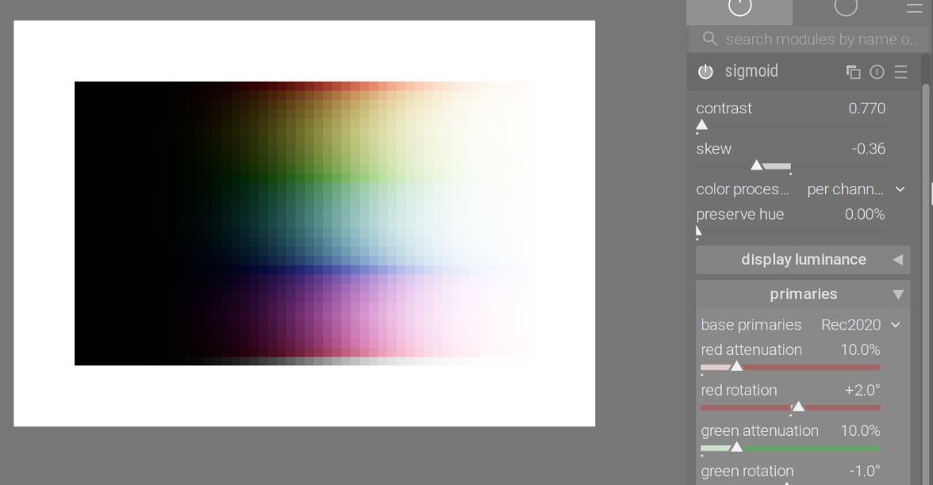Image resolution: width=933 pixels, height=485 pixels.
Task: Switch to the active modules tab
Action: pos(739,8)
